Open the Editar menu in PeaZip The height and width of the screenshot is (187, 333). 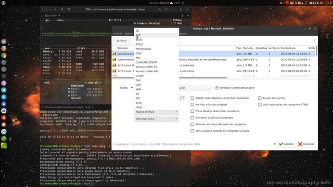[129, 33]
